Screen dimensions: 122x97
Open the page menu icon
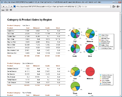[114, 7]
